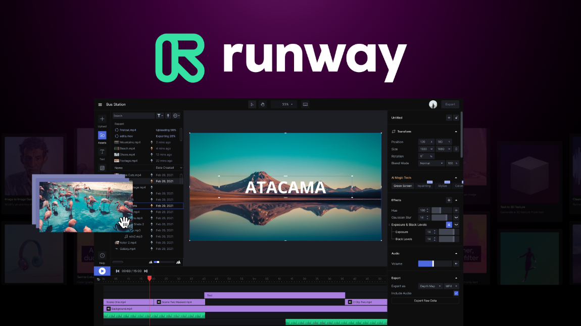Image resolution: width=581 pixels, height=326 pixels.
Task: Add a new effect with plus icon
Action: (449, 201)
